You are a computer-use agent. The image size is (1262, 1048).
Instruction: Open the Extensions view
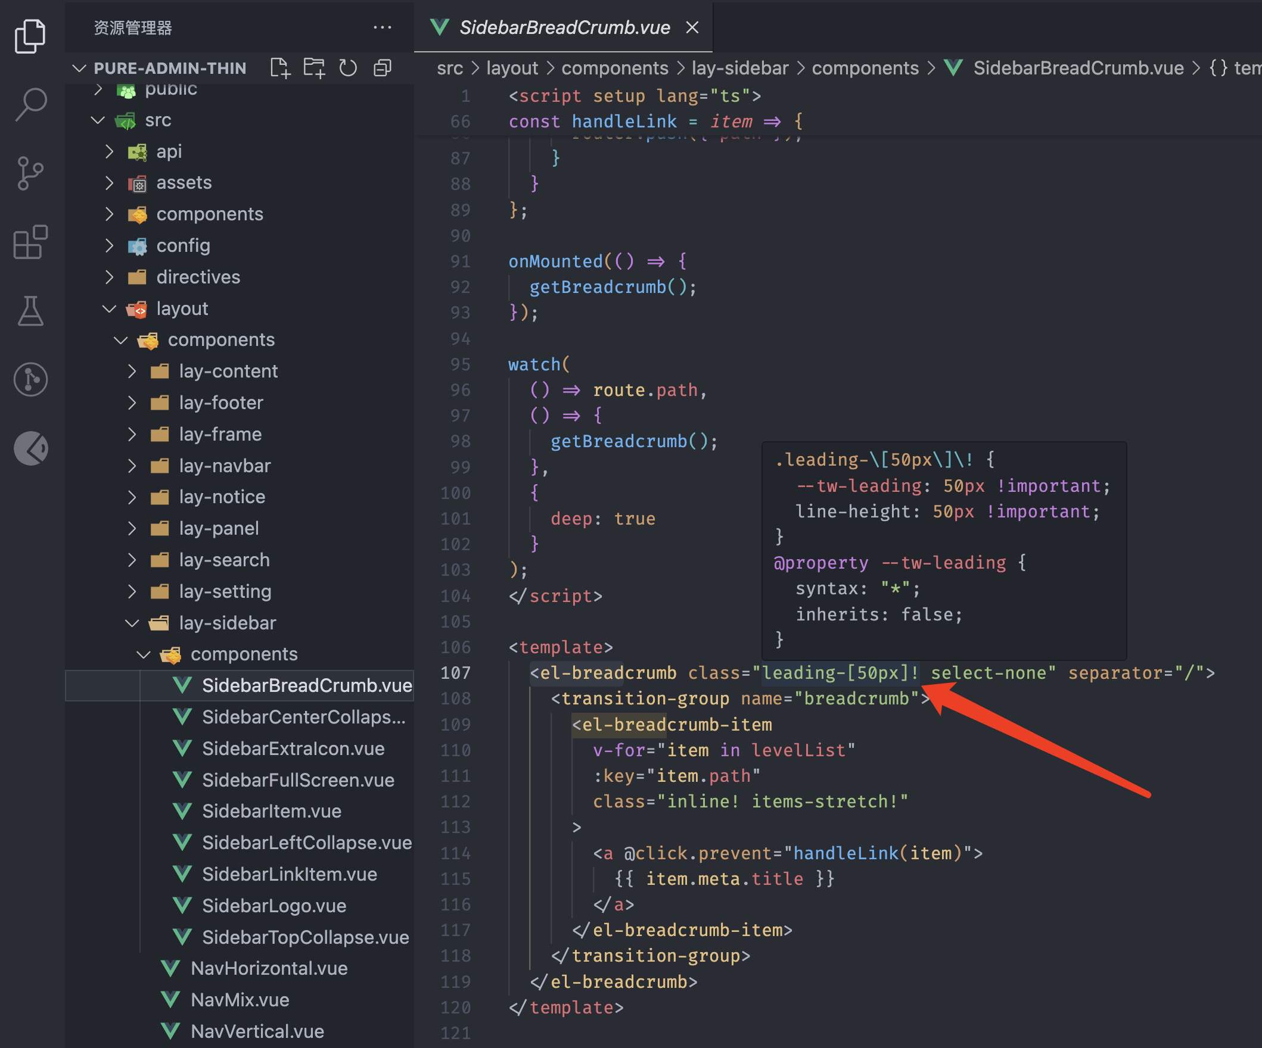pyautogui.click(x=30, y=242)
